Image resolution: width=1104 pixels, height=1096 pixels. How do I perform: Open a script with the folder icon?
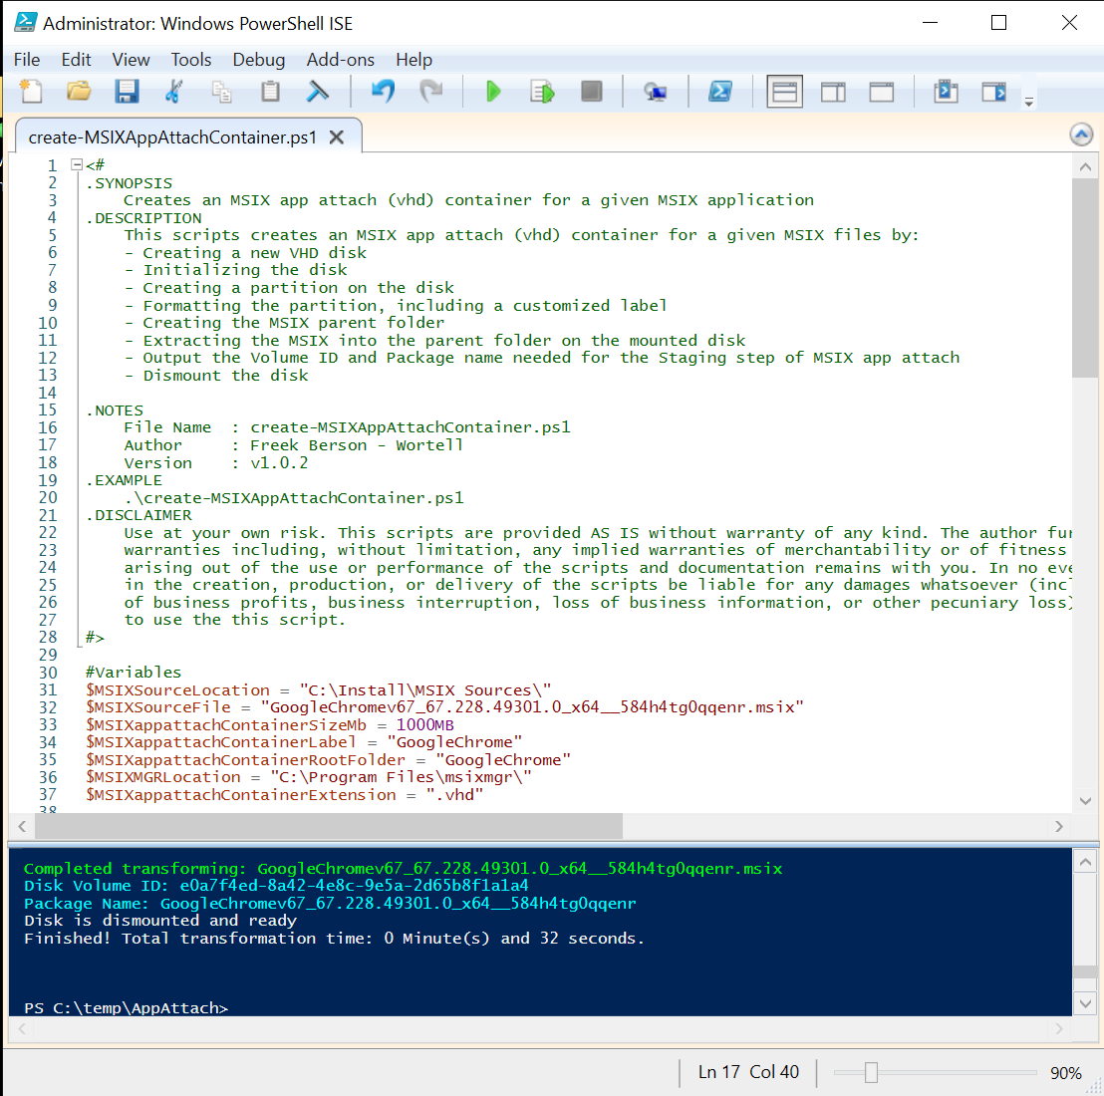(x=79, y=92)
